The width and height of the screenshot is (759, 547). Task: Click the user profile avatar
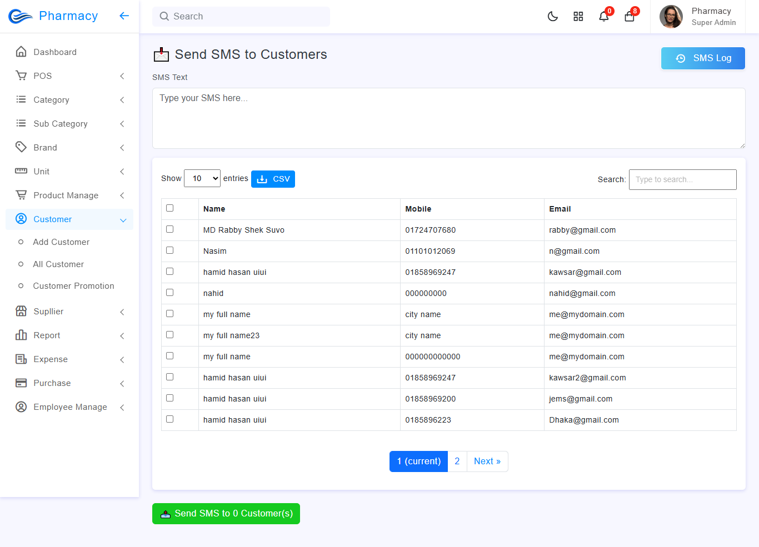coord(671,17)
